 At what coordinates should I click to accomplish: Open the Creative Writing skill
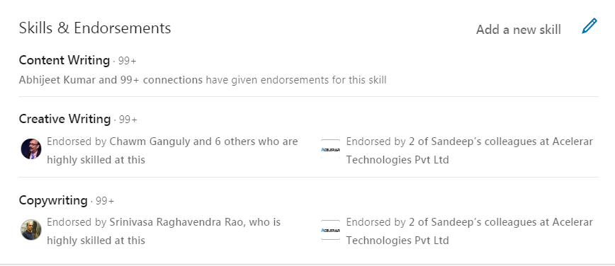(64, 119)
